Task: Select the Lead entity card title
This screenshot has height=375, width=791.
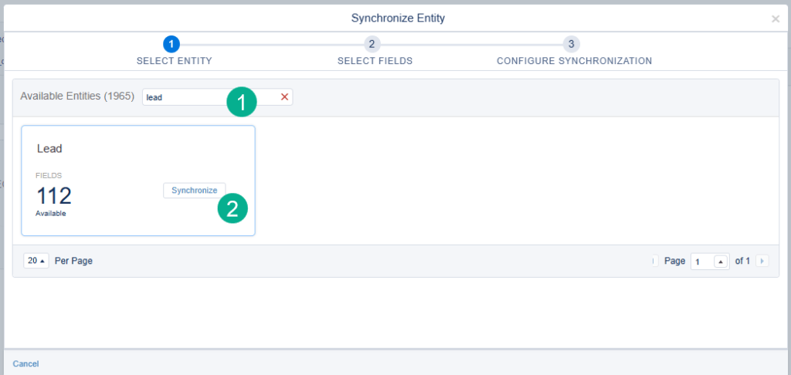Action: click(x=49, y=148)
